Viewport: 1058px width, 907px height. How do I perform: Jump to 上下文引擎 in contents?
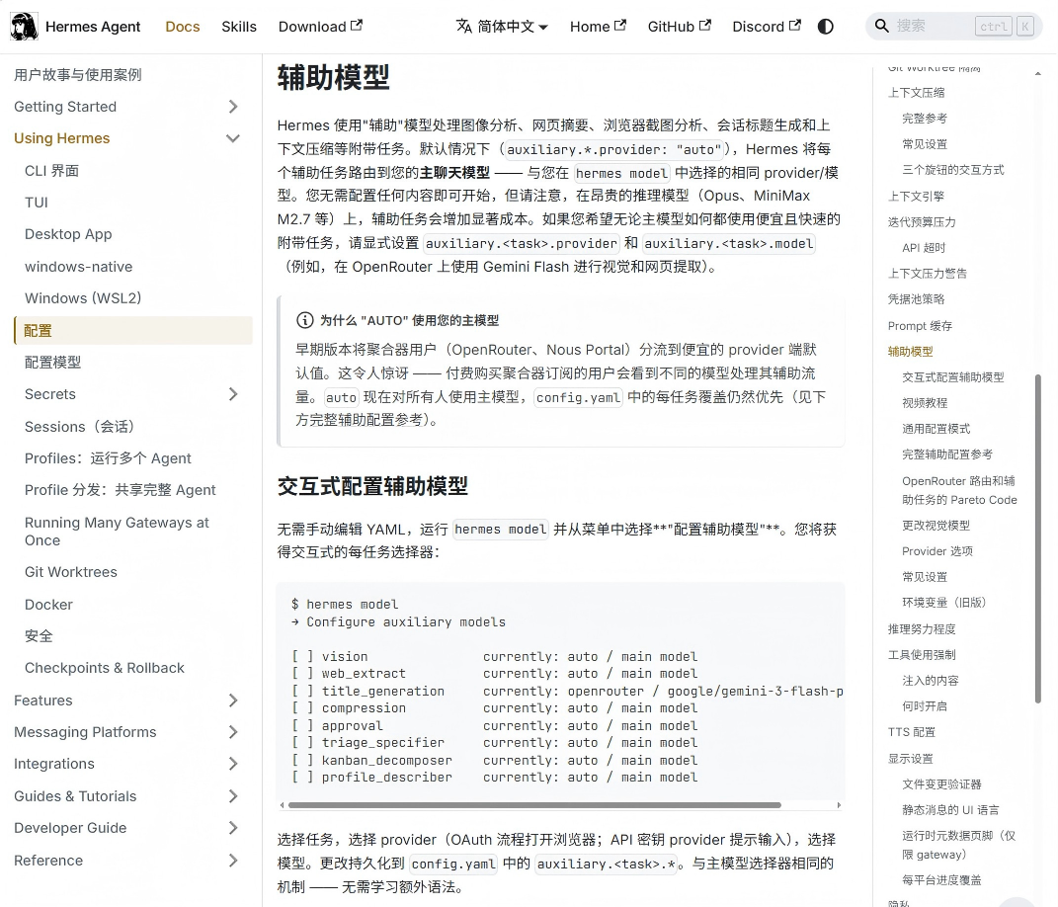(916, 197)
